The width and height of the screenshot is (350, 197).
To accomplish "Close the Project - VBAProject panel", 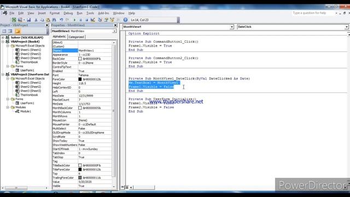I will (47, 25).
